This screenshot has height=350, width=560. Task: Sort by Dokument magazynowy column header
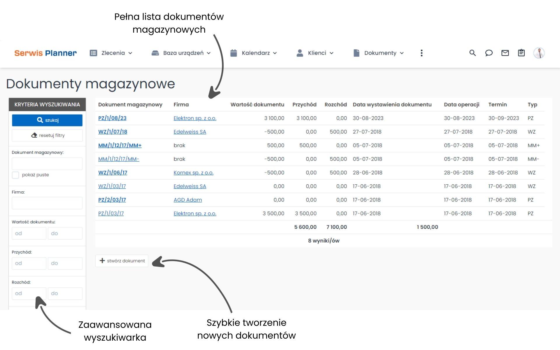tap(130, 105)
